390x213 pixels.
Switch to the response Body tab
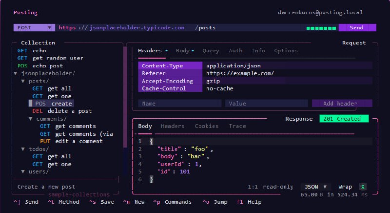click(x=145, y=127)
